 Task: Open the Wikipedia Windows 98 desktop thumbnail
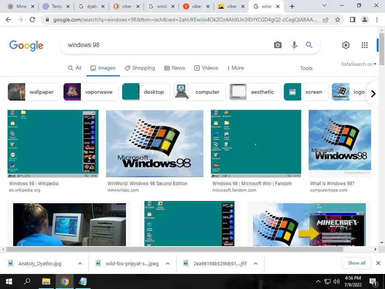point(53,143)
